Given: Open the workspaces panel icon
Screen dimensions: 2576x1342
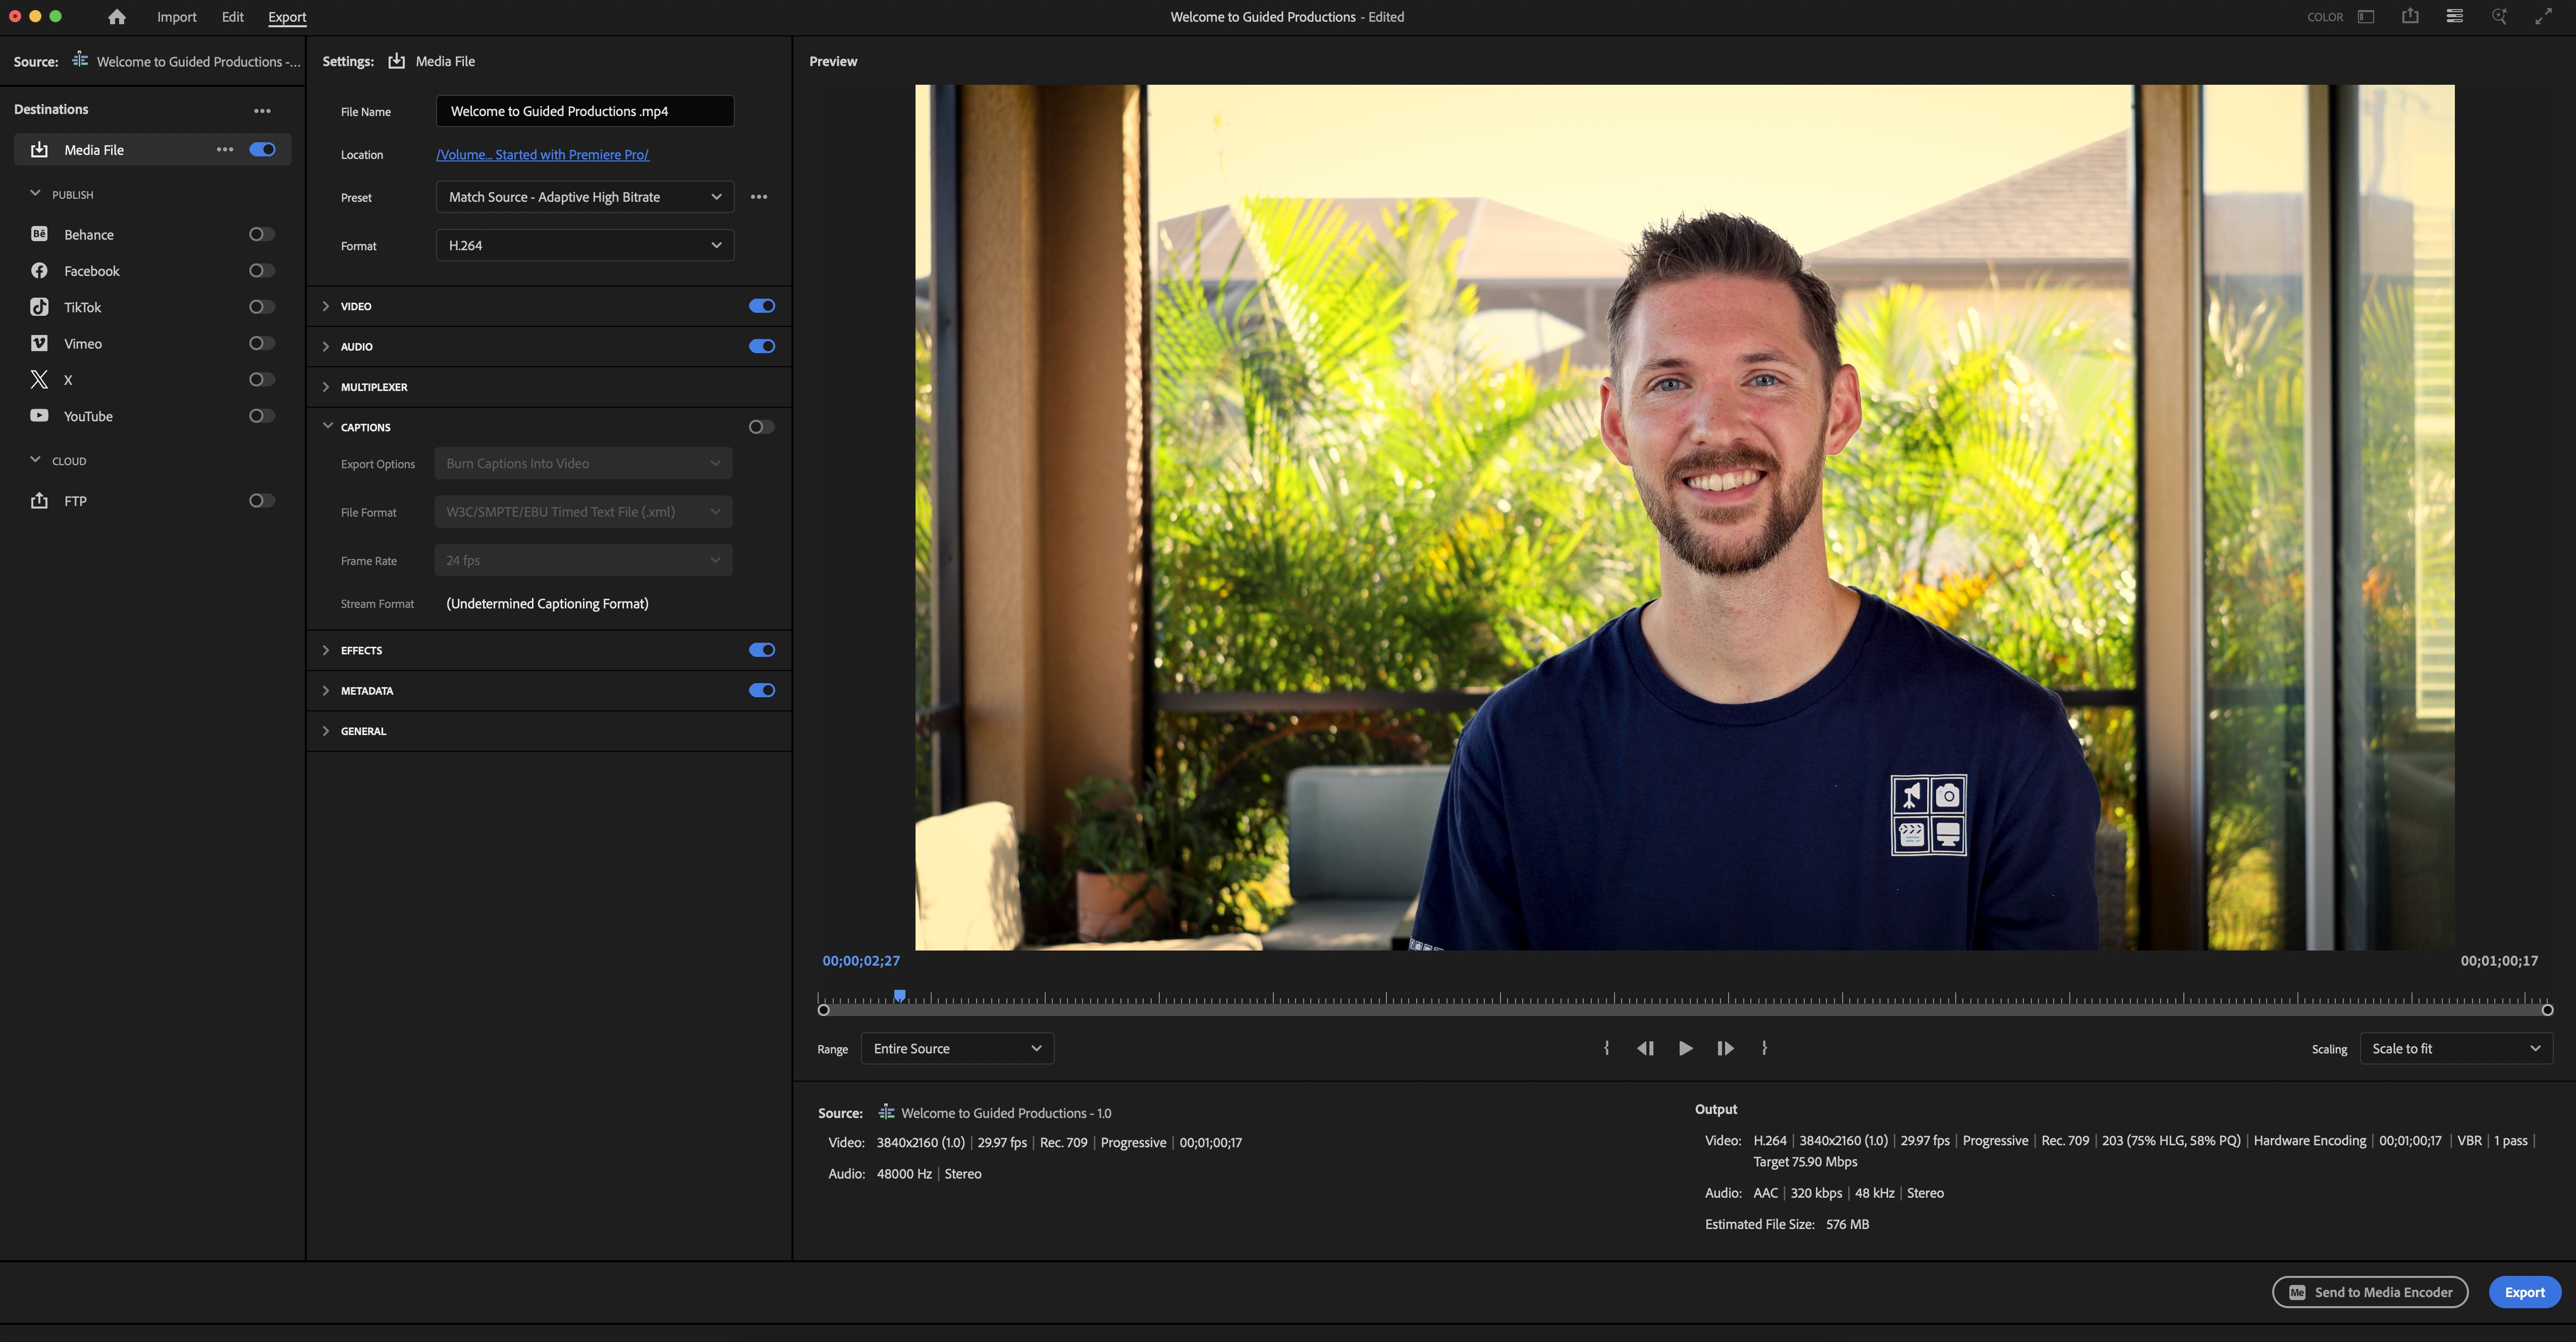Looking at the screenshot, I should (x=2366, y=16).
